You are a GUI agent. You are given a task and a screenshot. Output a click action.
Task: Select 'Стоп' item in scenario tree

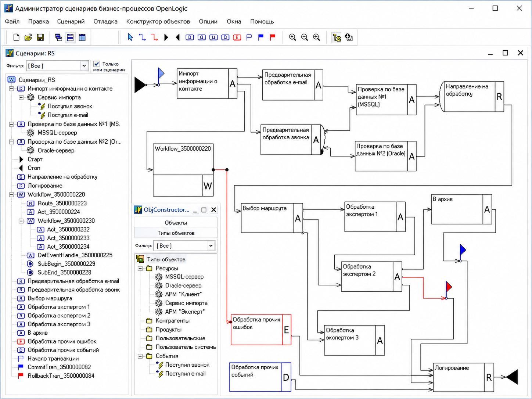(x=34, y=168)
